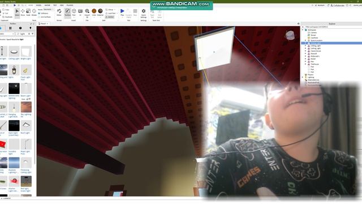Select MaterialService in Explorer
This screenshot has width=362, height=204.
(x=313, y=80)
